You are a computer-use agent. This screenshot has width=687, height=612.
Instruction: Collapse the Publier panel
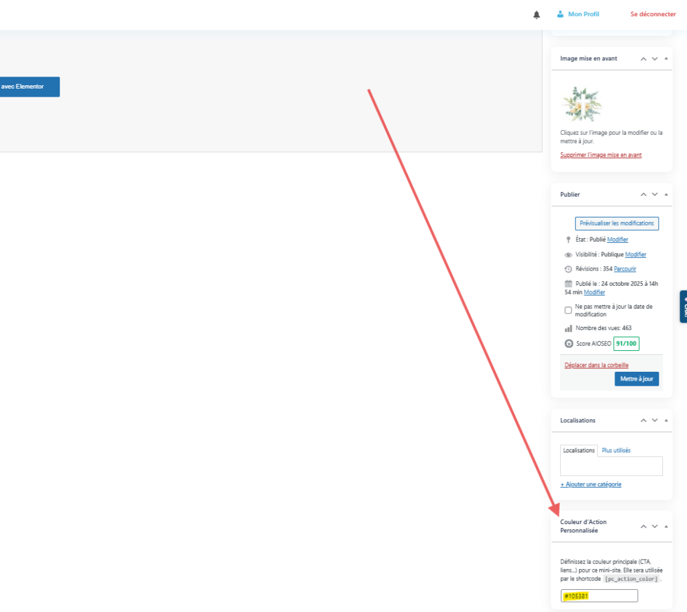click(666, 195)
